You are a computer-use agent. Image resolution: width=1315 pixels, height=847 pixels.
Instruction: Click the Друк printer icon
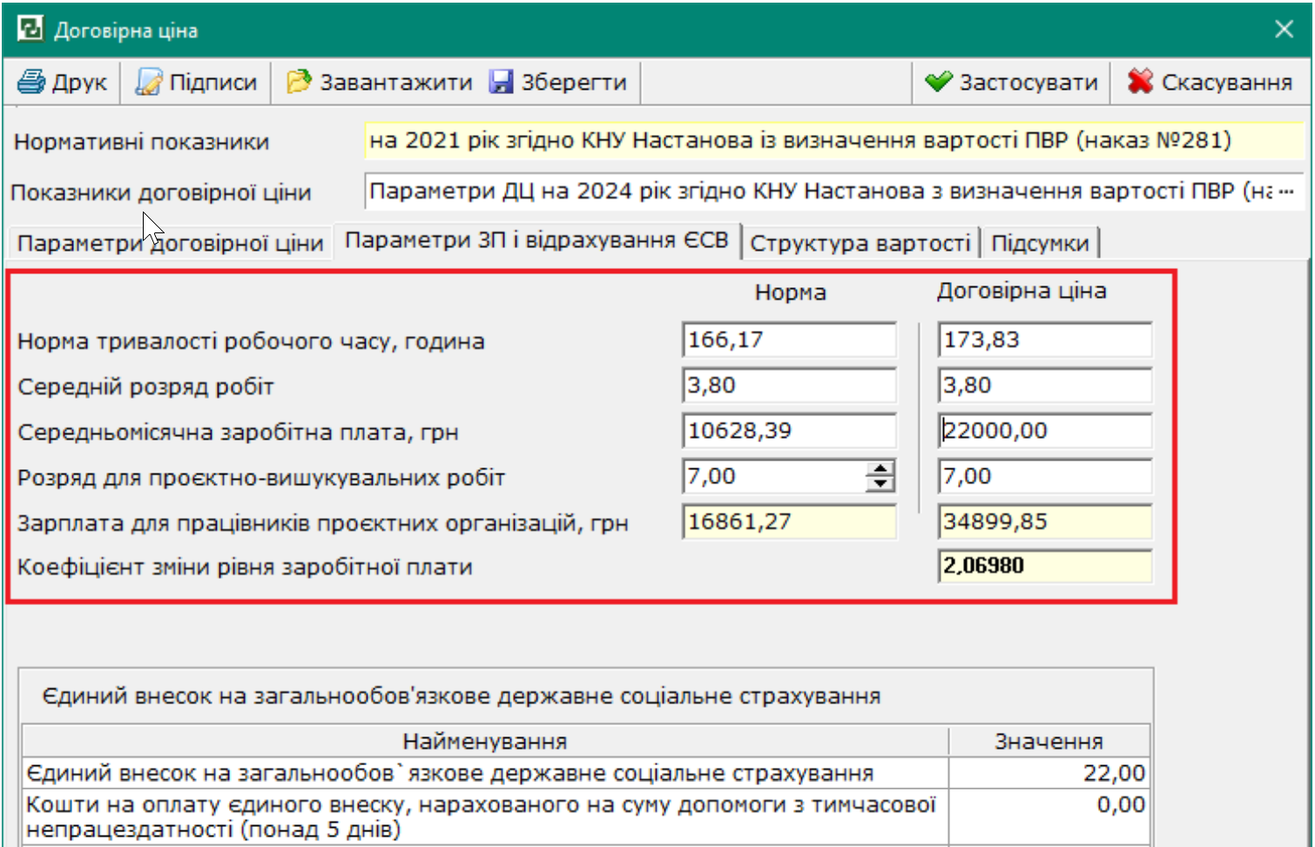coord(31,82)
